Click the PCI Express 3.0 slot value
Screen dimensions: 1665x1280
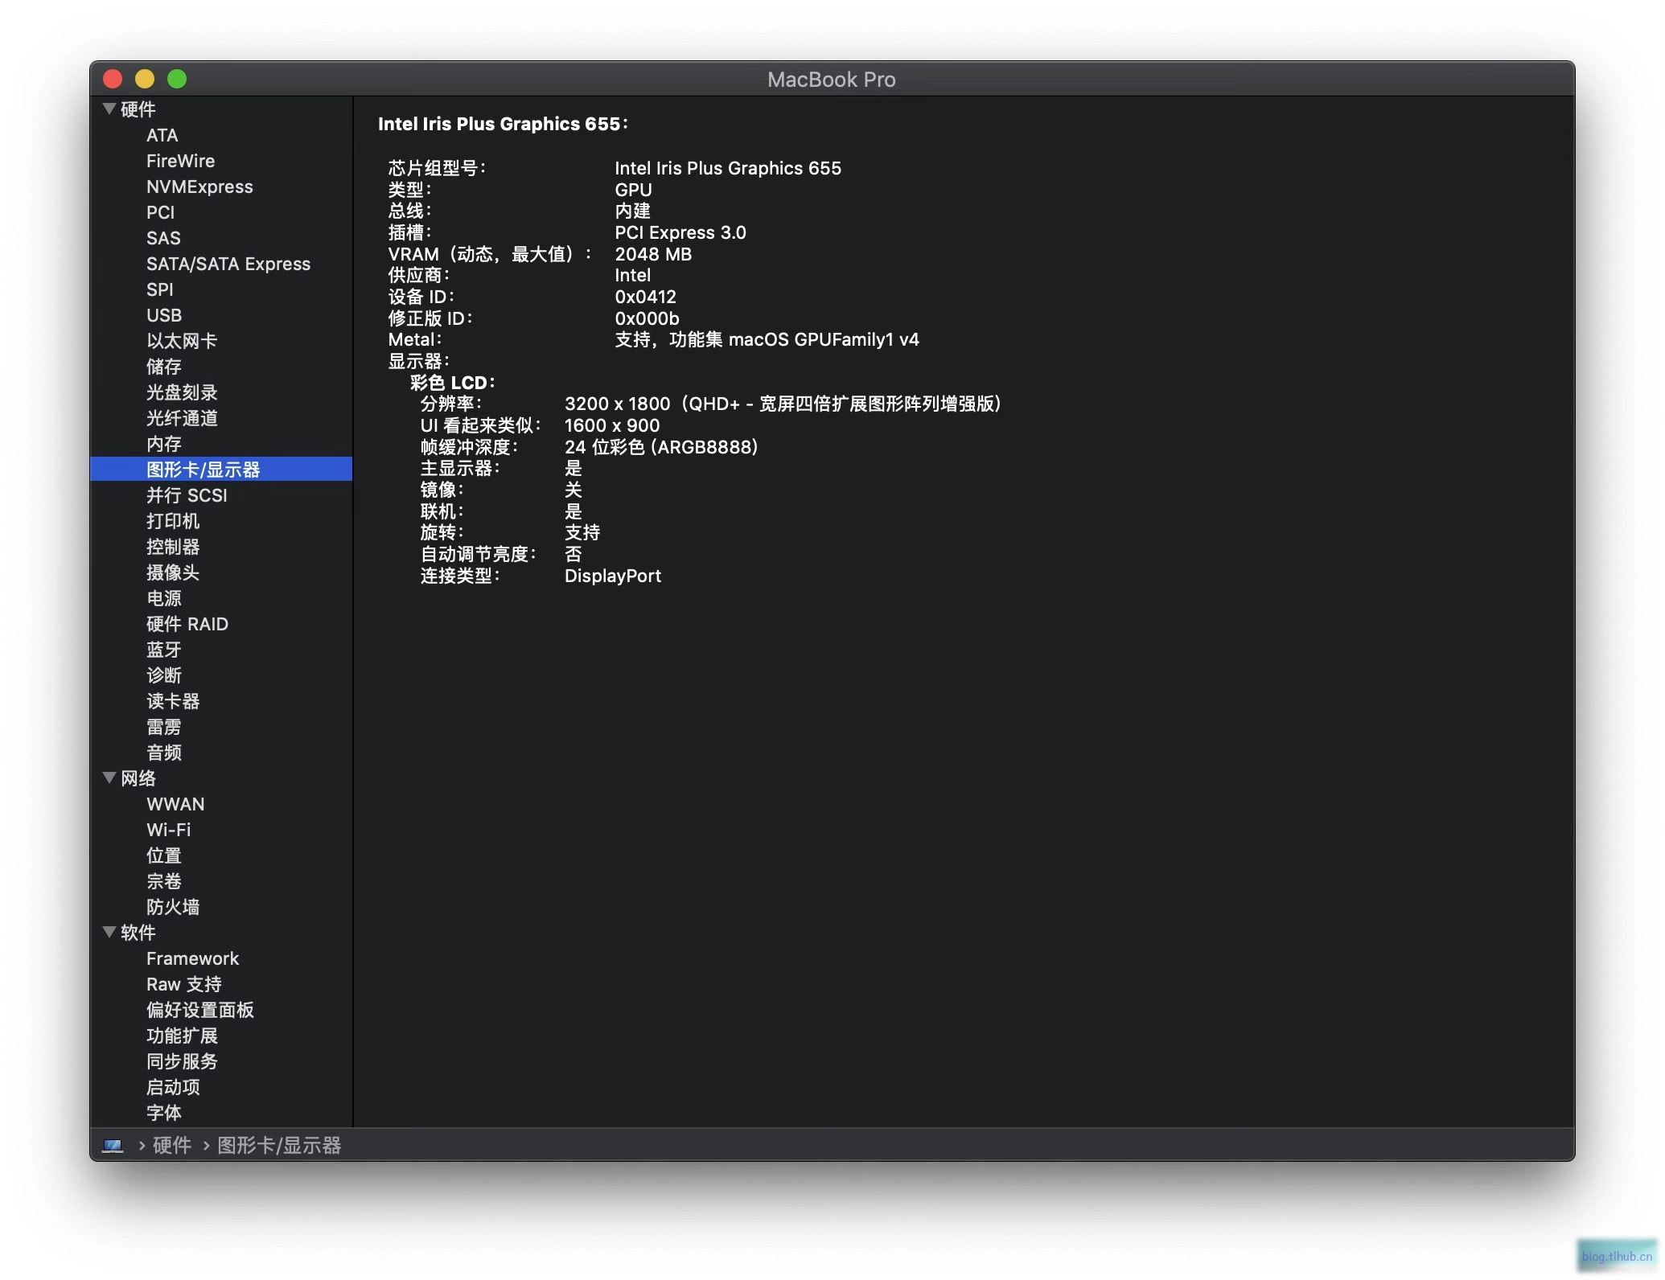(x=680, y=232)
